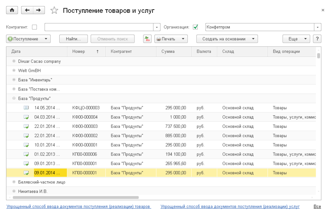The height and width of the screenshot is (214, 330).
Task: Click the vertical scrollbar thumb of list
Action: (x=319, y=56)
